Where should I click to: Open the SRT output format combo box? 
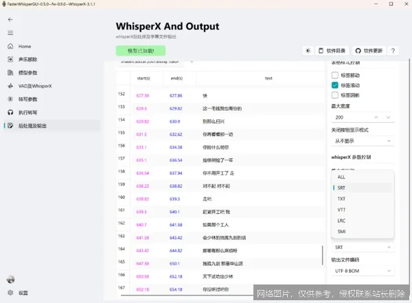[x=363, y=247]
